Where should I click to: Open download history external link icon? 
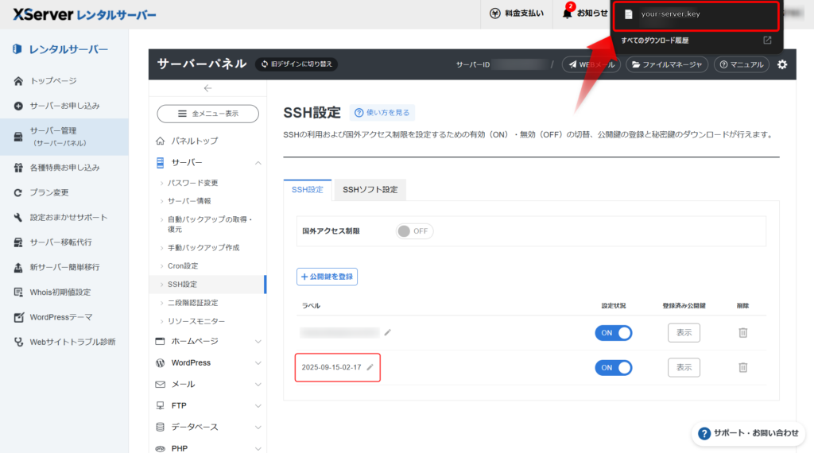coord(767,40)
